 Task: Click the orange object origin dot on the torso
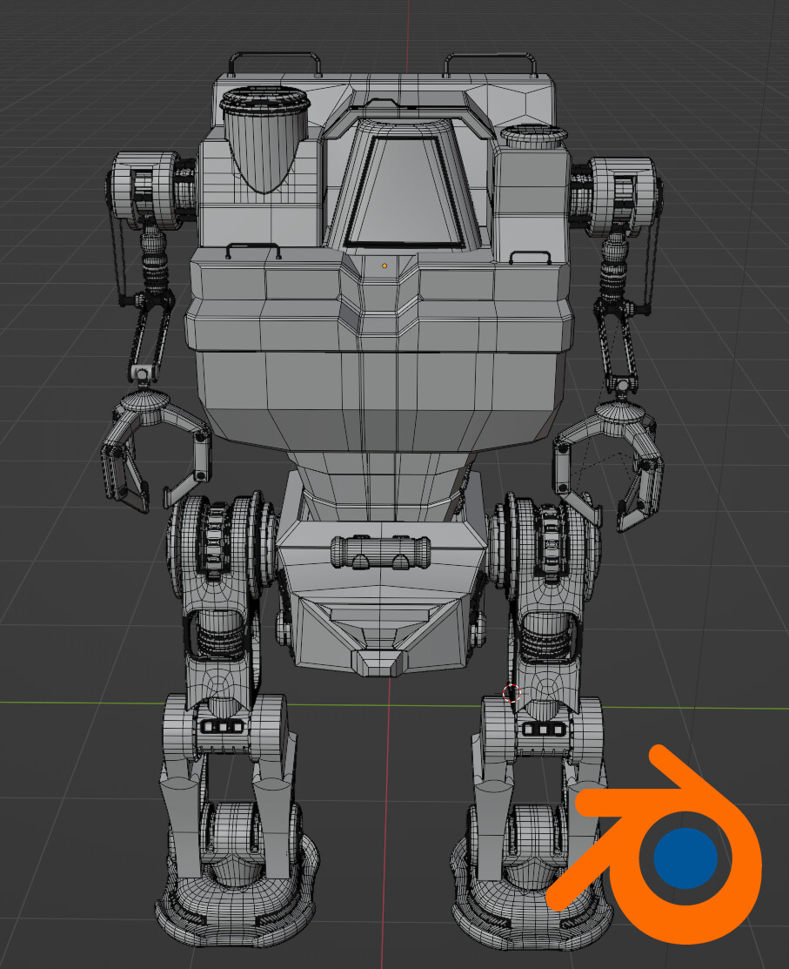(382, 264)
